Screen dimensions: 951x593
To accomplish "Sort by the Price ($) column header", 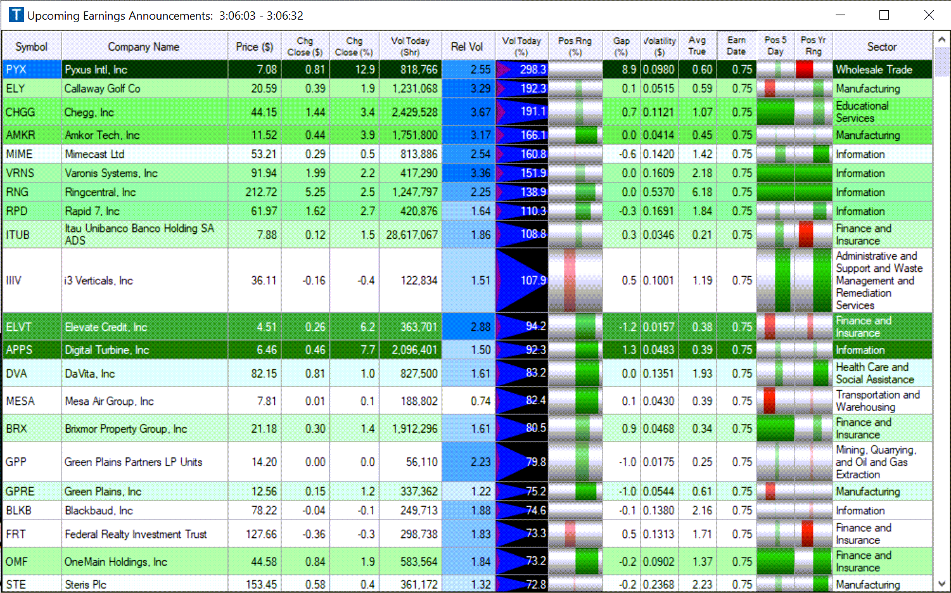I will [254, 46].
